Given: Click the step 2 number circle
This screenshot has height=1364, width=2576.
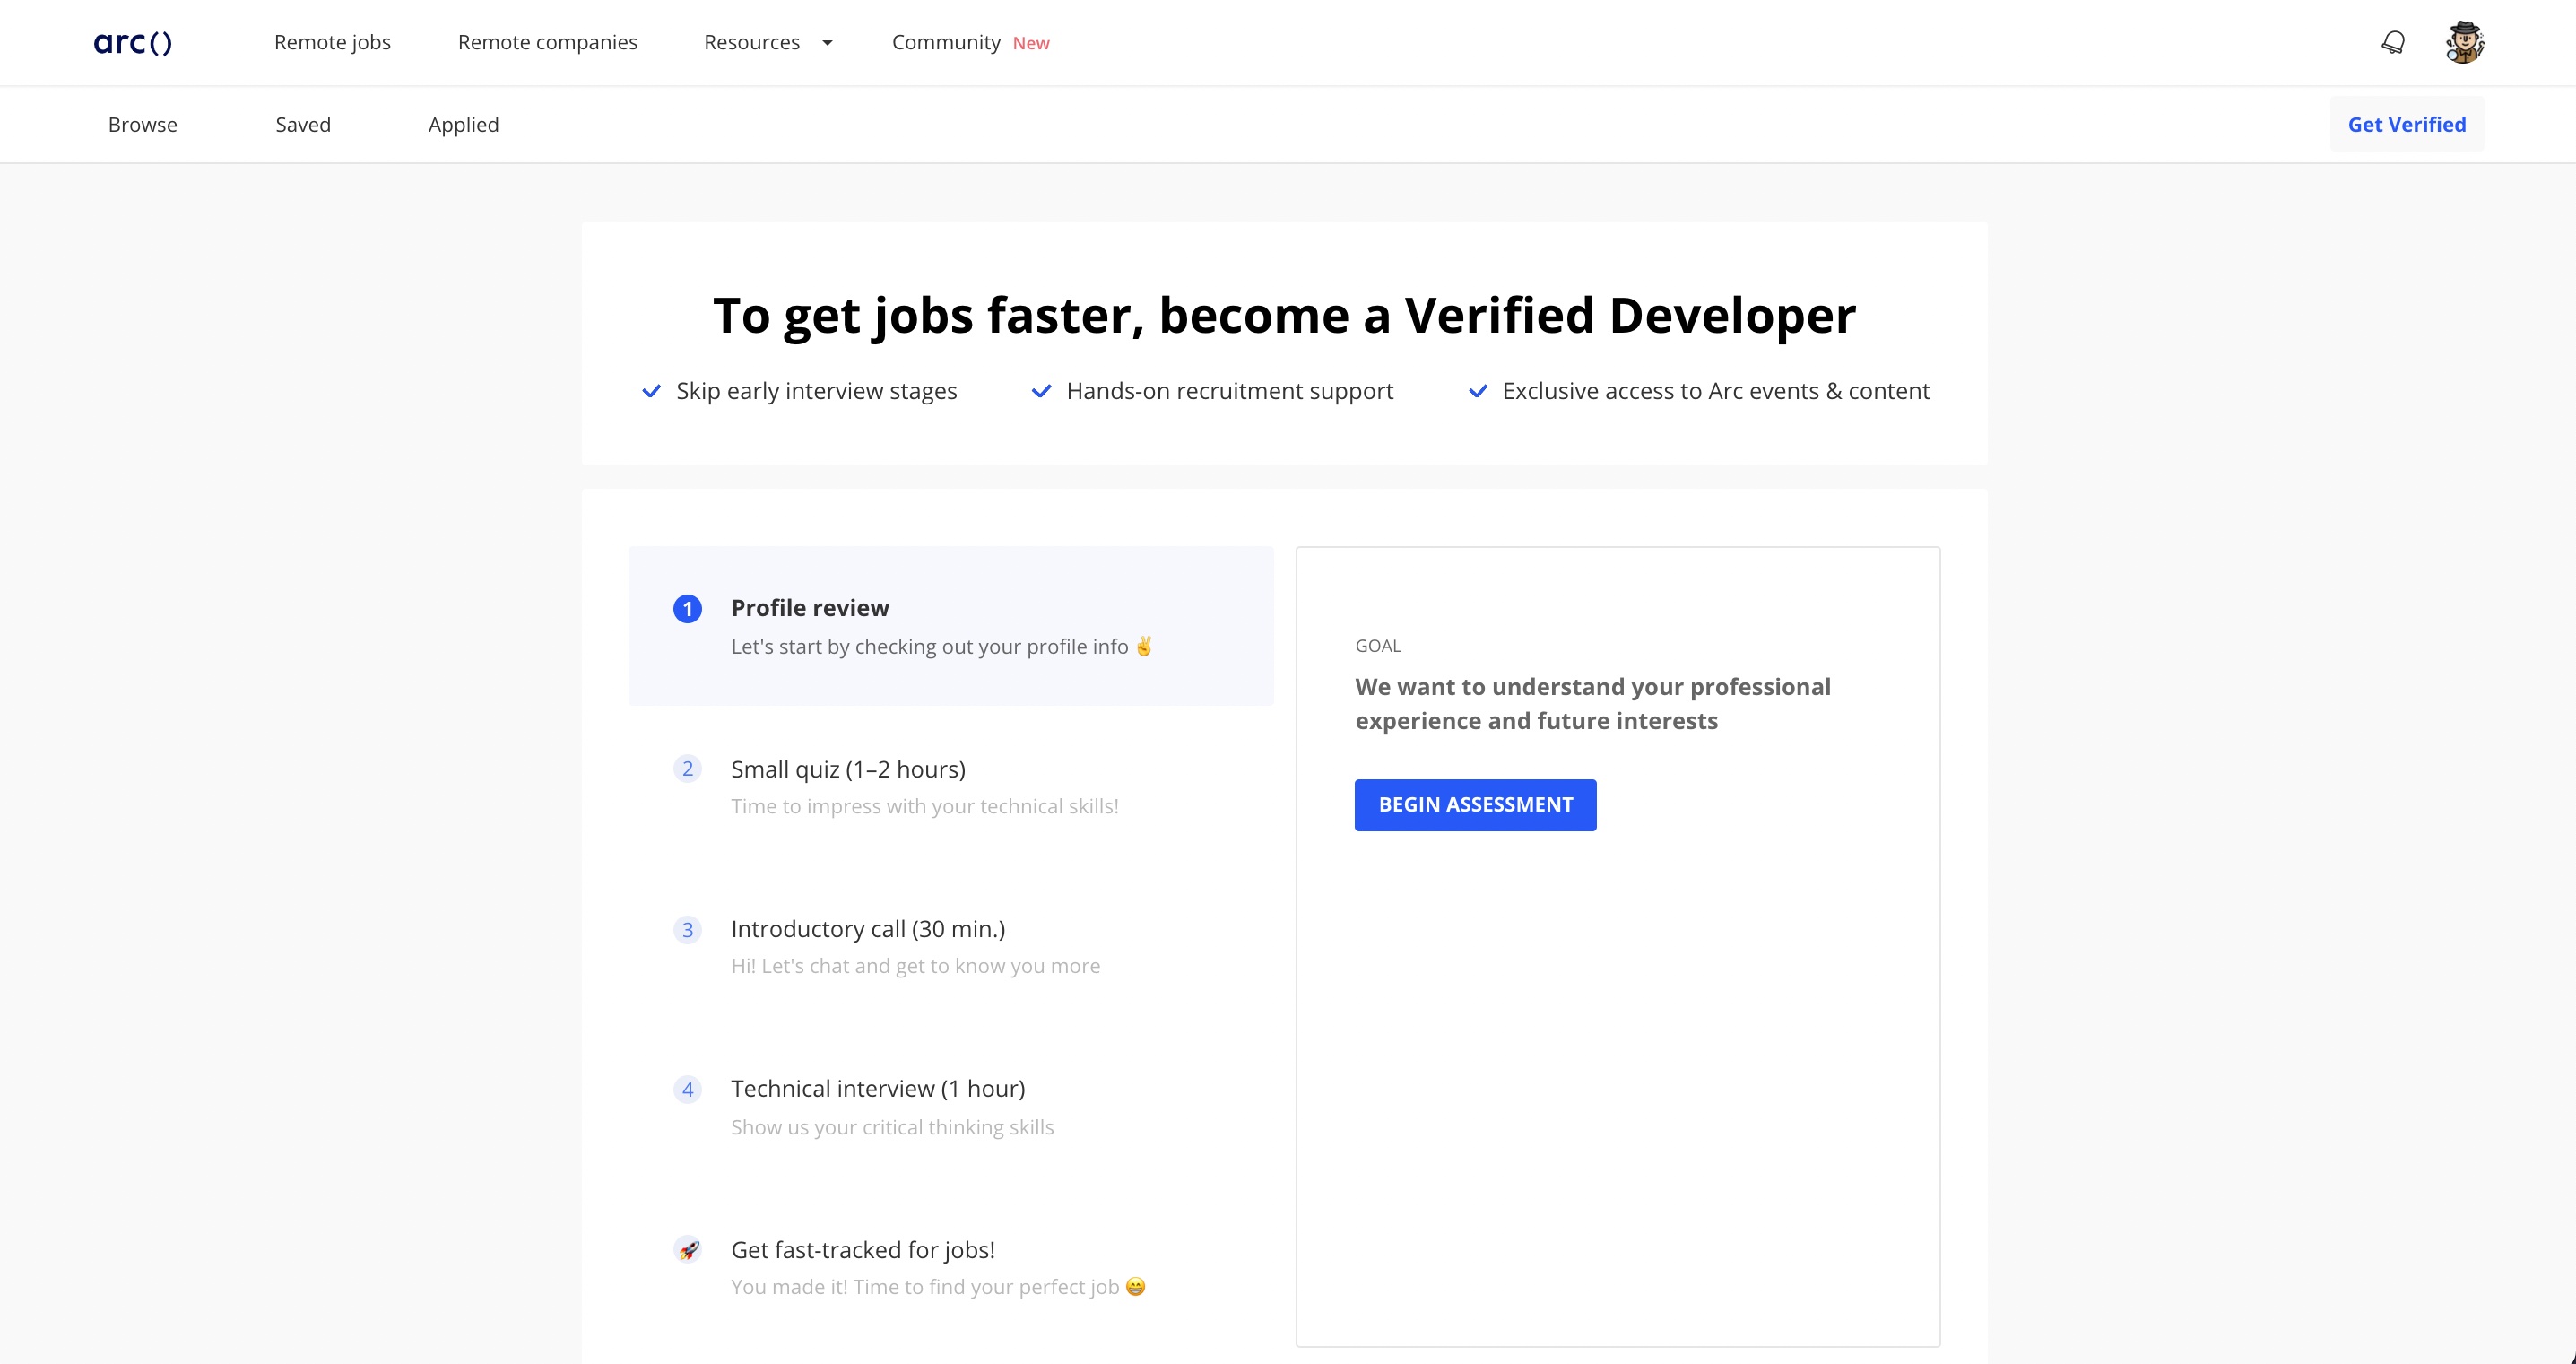Looking at the screenshot, I should [687, 769].
